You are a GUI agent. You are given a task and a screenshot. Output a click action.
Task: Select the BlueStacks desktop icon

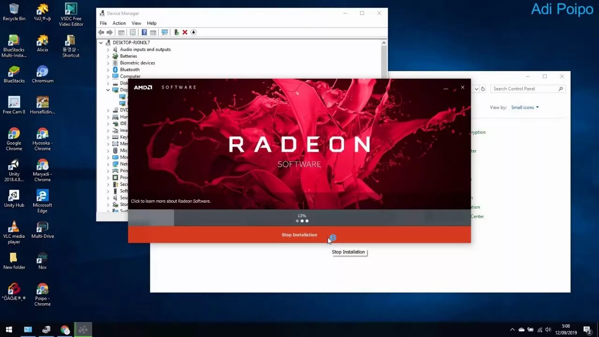tap(14, 74)
